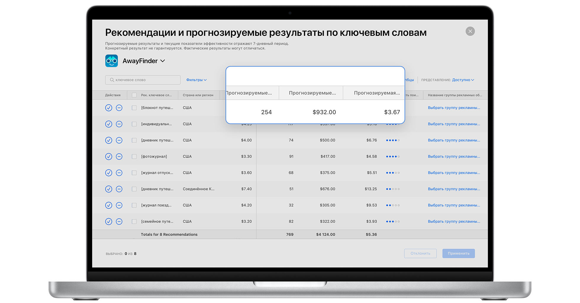Choose ad group for [блокнот путеш... row
The image size is (580, 303).
[x=454, y=108]
